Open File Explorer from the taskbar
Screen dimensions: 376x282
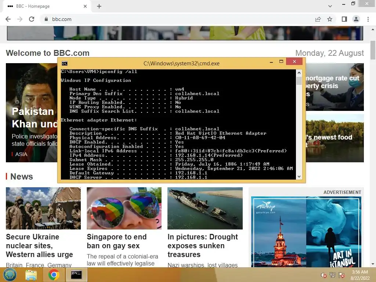(x=31, y=275)
